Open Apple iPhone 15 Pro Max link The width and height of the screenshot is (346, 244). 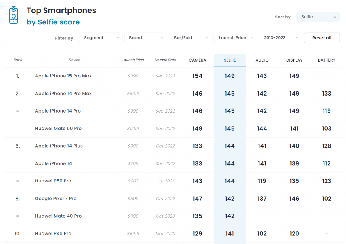coord(63,76)
